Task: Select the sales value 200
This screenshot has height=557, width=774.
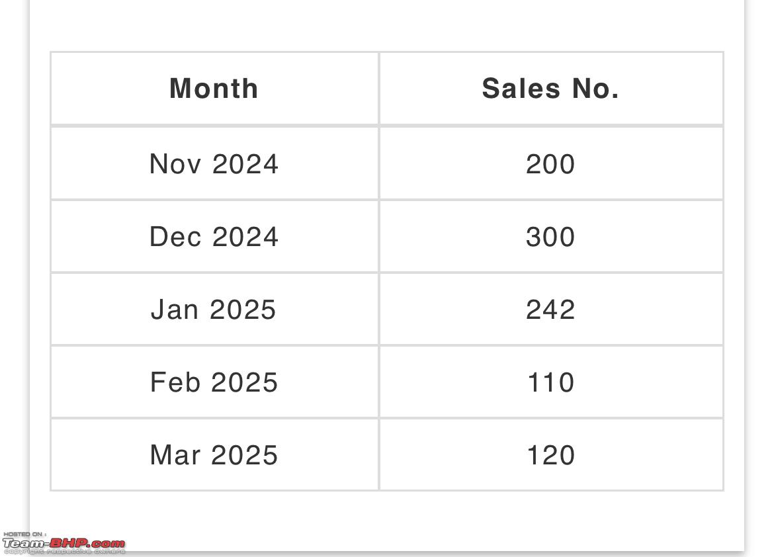Action: click(x=551, y=164)
